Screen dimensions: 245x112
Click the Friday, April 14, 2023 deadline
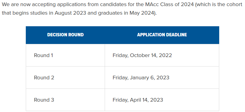138,100
